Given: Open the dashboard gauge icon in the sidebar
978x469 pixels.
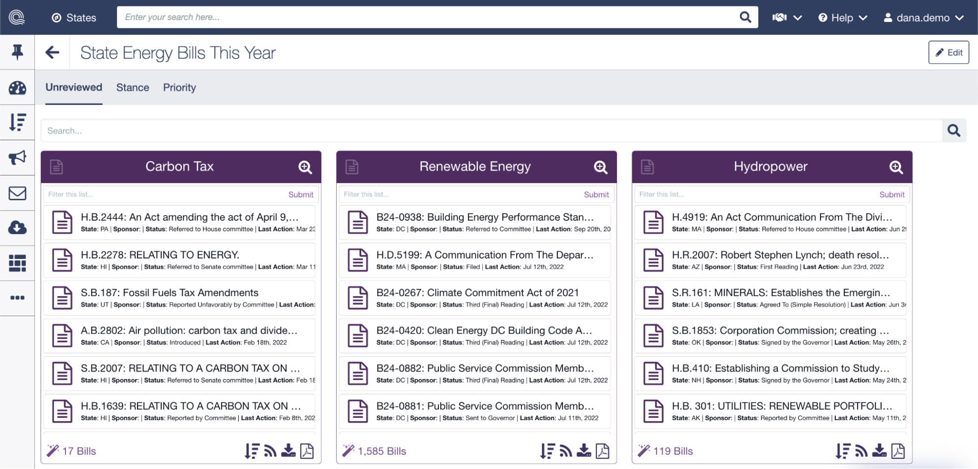Looking at the screenshot, I should point(17,87).
